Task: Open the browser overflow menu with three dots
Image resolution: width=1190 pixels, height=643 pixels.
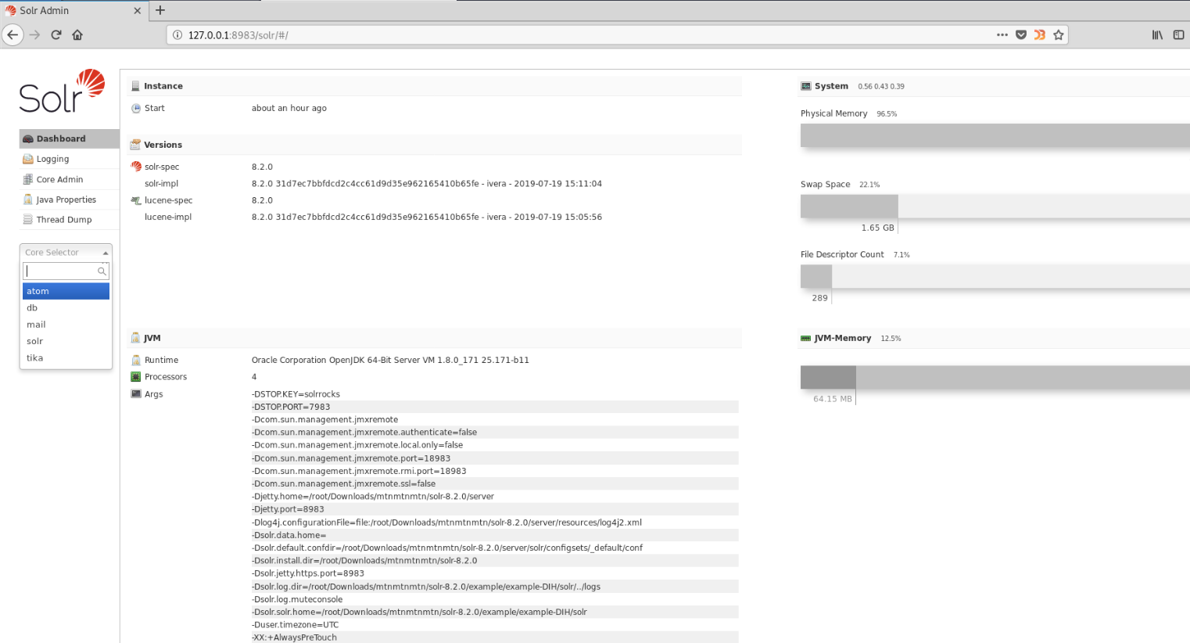Action: [x=1002, y=34]
